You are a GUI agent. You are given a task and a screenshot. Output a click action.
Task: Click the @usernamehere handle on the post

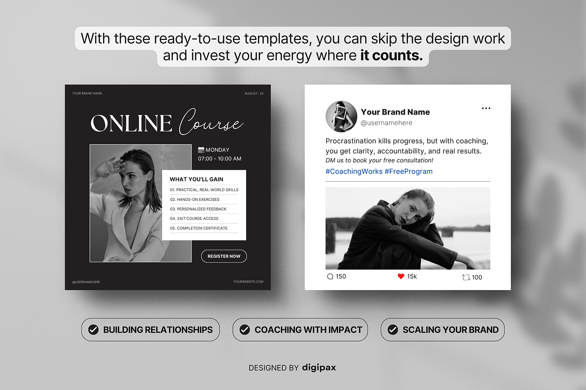click(387, 123)
